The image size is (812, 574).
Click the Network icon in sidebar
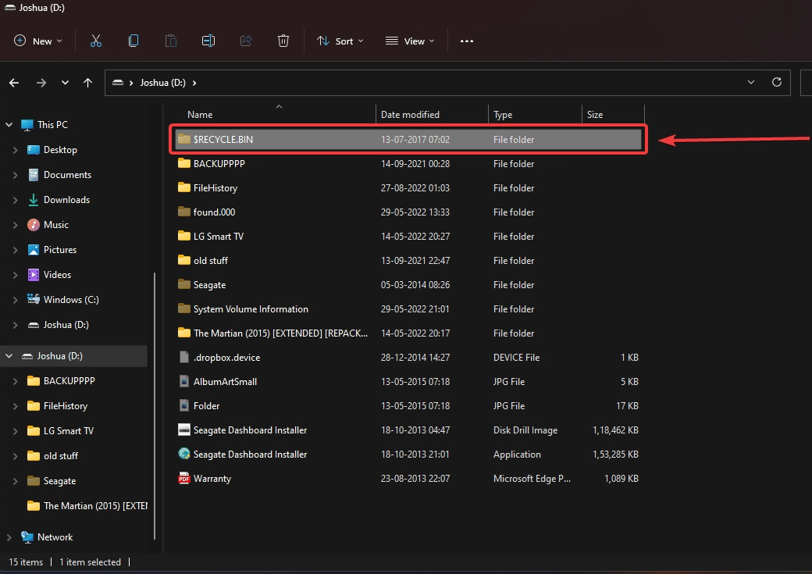click(x=27, y=537)
